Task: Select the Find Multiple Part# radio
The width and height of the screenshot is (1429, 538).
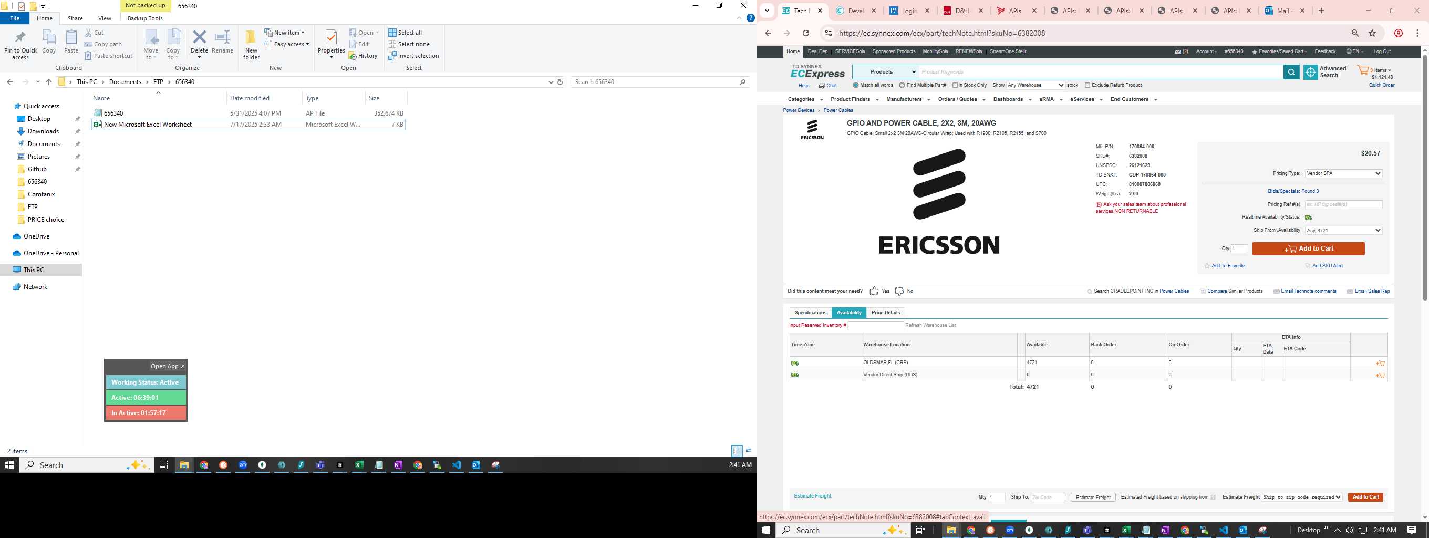Action: point(902,86)
